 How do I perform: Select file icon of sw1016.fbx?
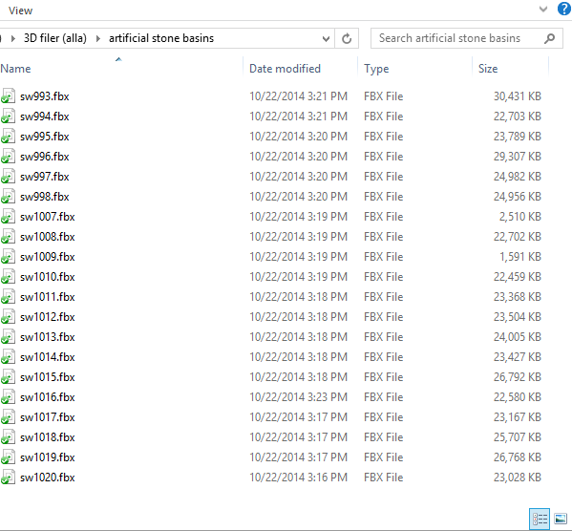[8, 397]
